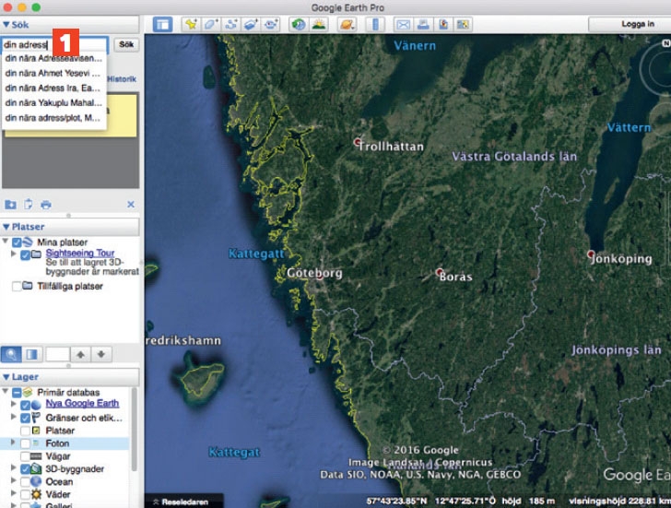Click the Logga in button

tap(638, 24)
